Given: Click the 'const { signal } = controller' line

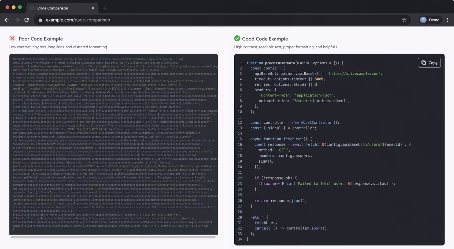Looking at the screenshot, I should tap(283, 128).
